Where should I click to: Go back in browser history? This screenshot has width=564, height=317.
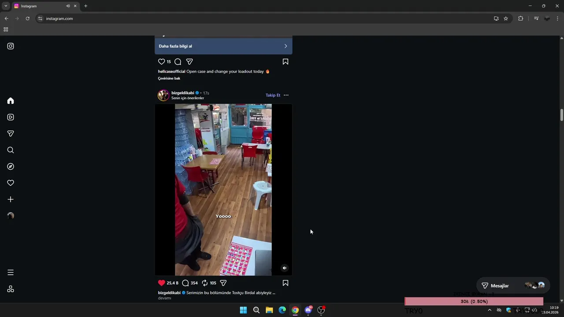(x=6, y=18)
